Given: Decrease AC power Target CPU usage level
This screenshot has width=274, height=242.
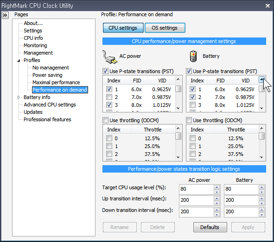Looking at the screenshot, I should click(x=217, y=192).
